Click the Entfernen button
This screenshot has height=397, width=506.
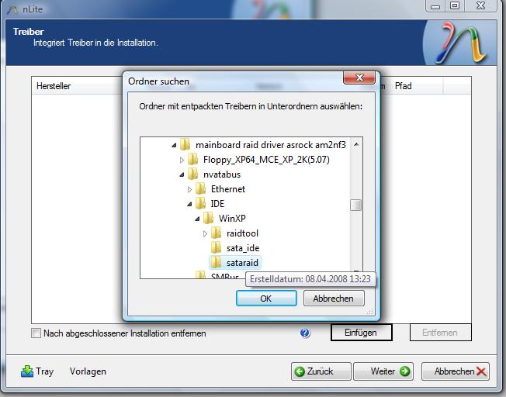[440, 333]
